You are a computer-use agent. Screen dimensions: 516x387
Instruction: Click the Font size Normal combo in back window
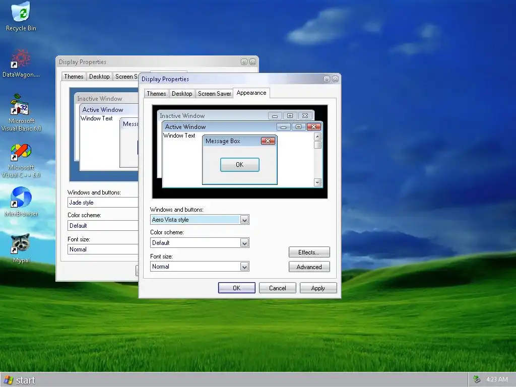point(103,249)
